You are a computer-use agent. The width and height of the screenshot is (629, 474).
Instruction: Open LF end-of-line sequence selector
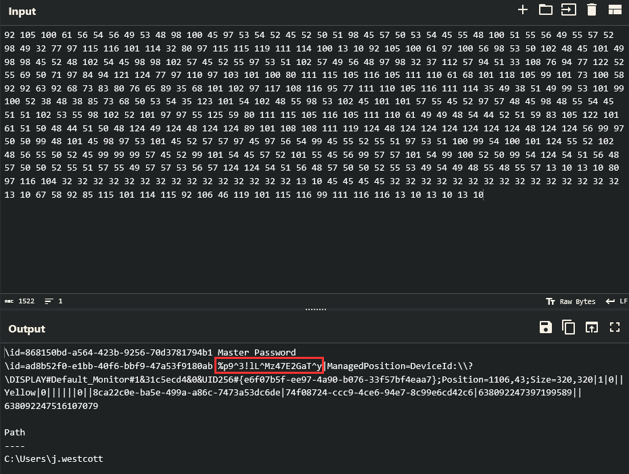pyautogui.click(x=616, y=301)
